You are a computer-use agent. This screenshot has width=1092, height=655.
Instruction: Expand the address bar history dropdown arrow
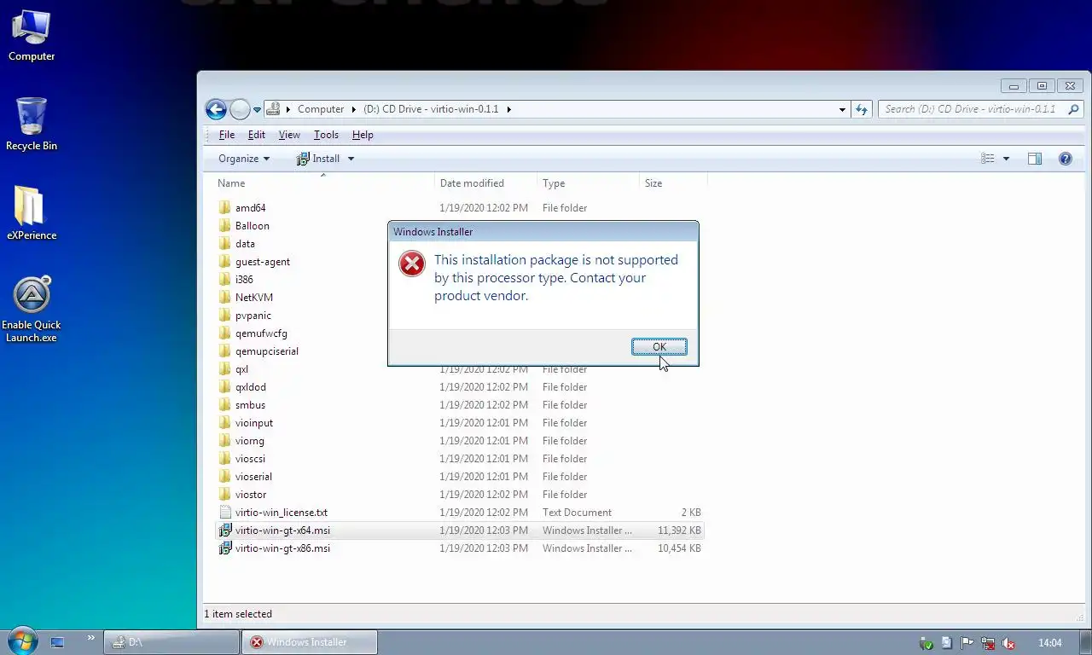pyautogui.click(x=842, y=109)
